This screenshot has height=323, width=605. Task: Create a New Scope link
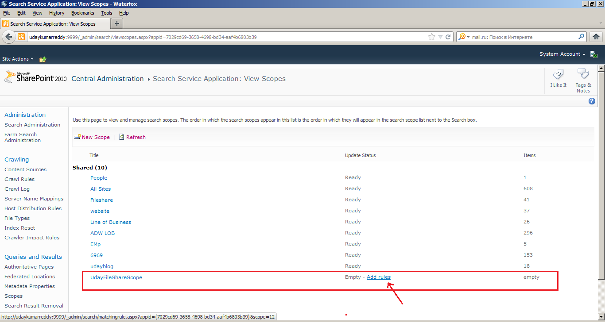(96, 137)
